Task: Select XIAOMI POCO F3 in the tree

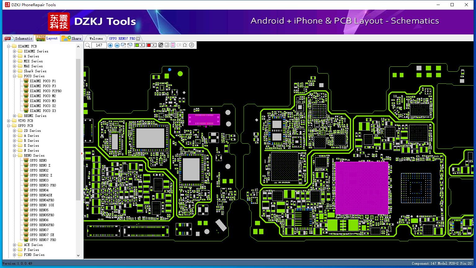Action: pos(43,86)
